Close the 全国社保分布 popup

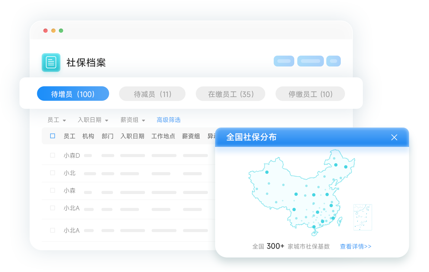point(394,138)
